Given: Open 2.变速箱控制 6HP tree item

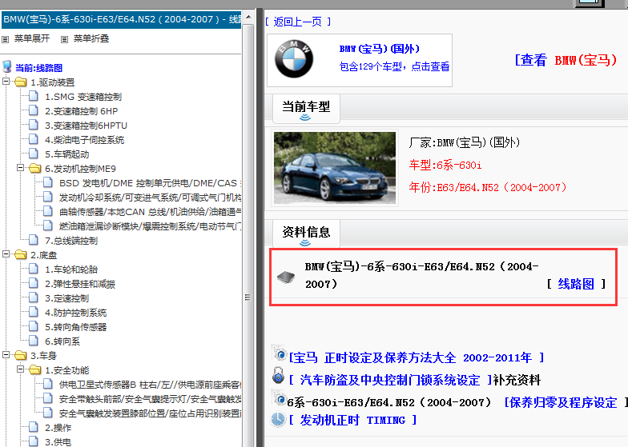Looking at the screenshot, I should click(x=82, y=112).
